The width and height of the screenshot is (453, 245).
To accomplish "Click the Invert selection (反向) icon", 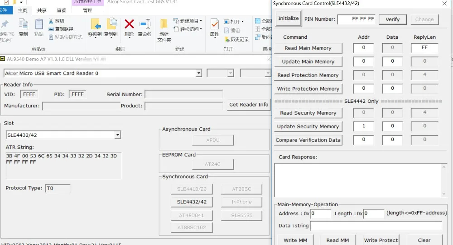I will pos(258,37).
